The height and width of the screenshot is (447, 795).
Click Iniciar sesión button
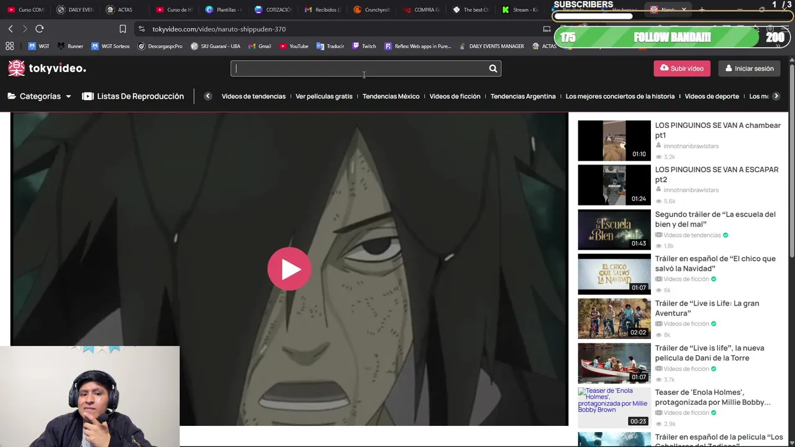click(750, 68)
